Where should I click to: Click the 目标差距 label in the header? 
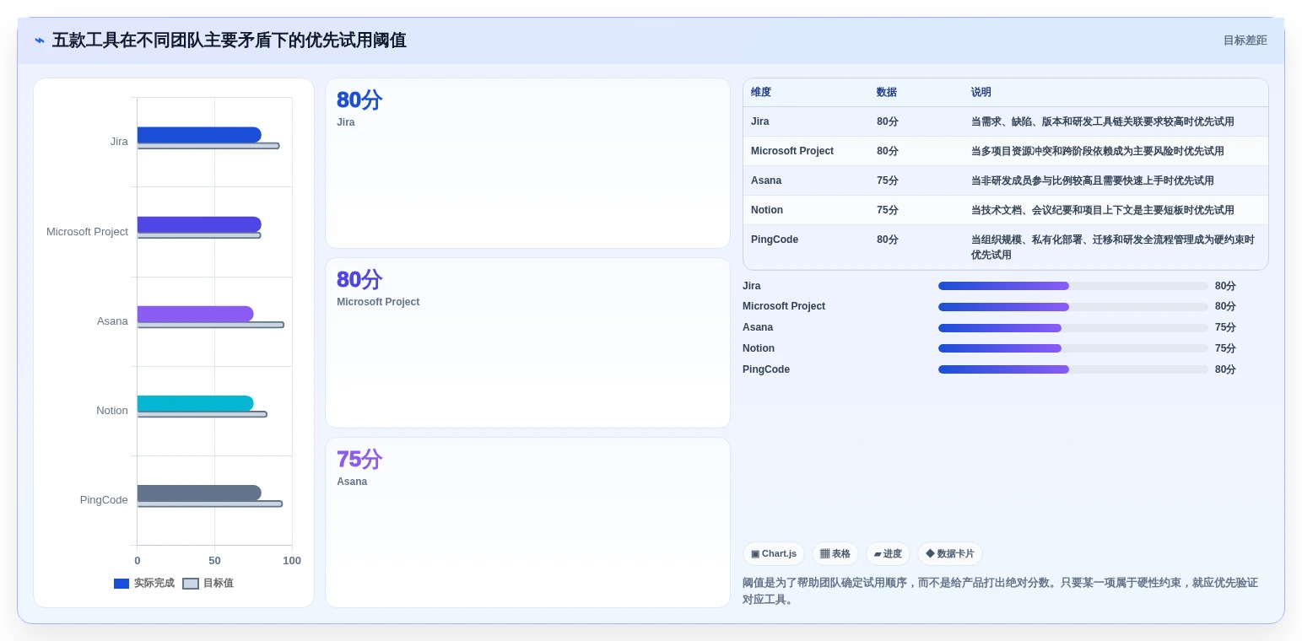1245,40
